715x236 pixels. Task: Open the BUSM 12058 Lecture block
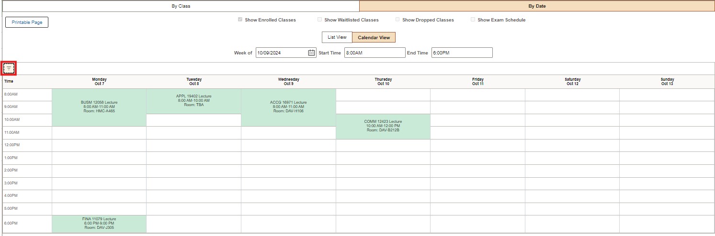[x=99, y=107]
